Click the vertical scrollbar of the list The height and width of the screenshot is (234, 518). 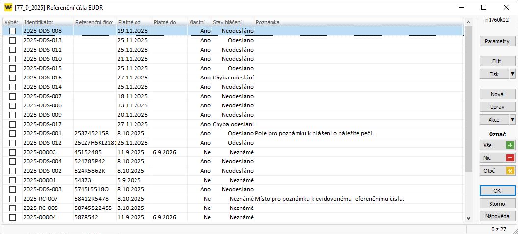[x=469, y=98]
